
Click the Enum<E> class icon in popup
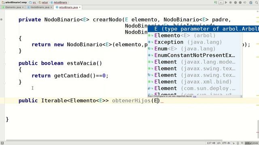tap(149, 49)
